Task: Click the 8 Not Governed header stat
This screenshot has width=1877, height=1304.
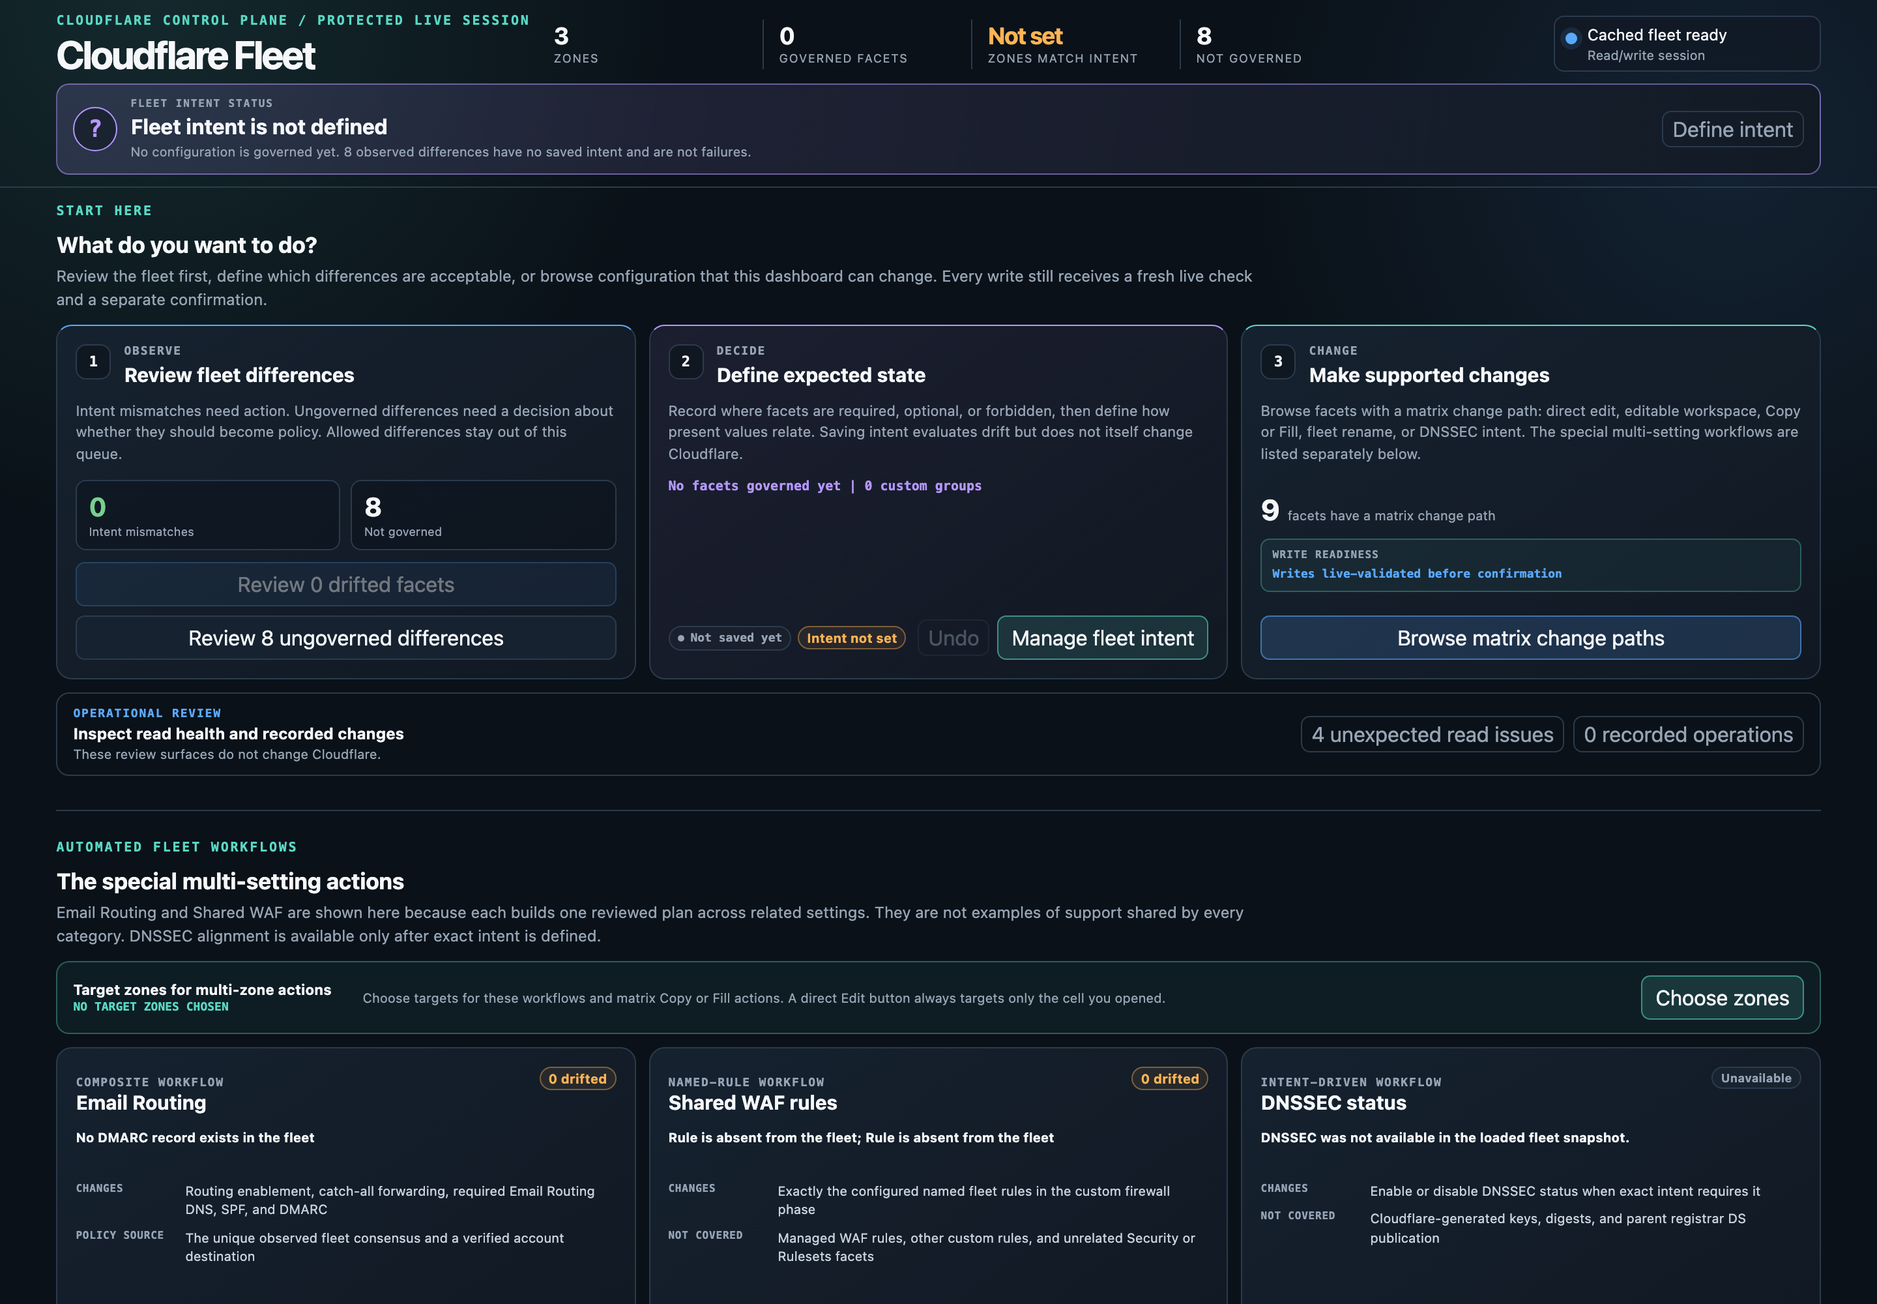Action: [1249, 45]
